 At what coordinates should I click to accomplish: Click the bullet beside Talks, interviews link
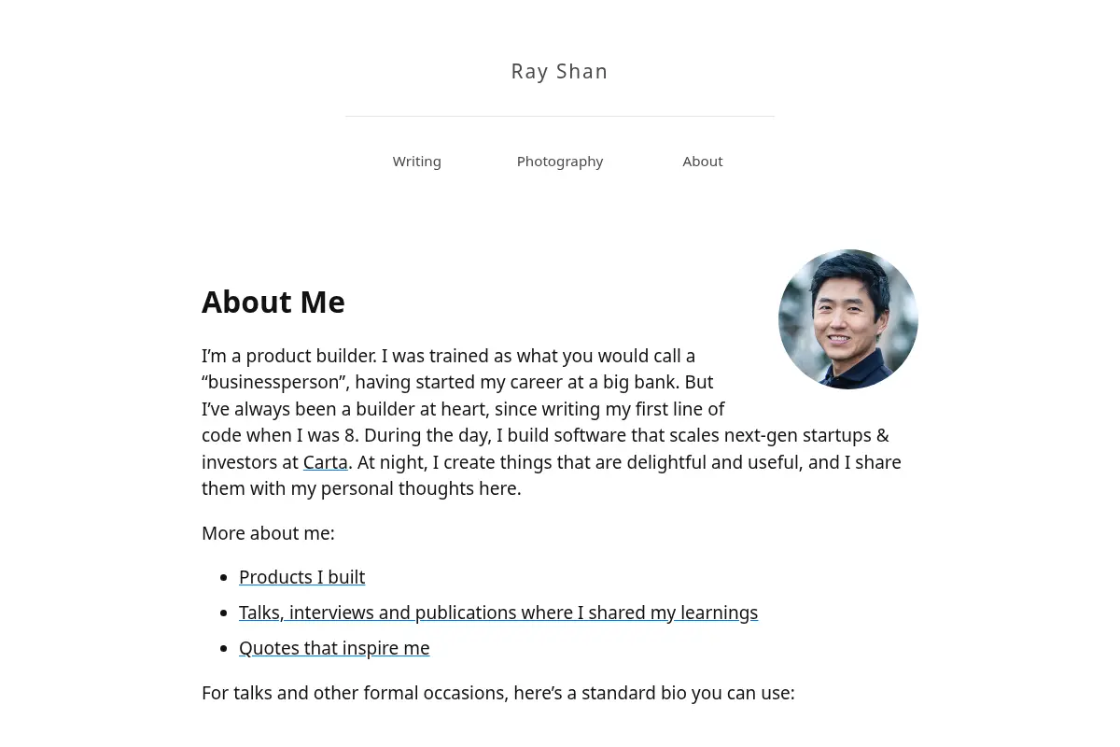pyautogui.click(x=223, y=613)
